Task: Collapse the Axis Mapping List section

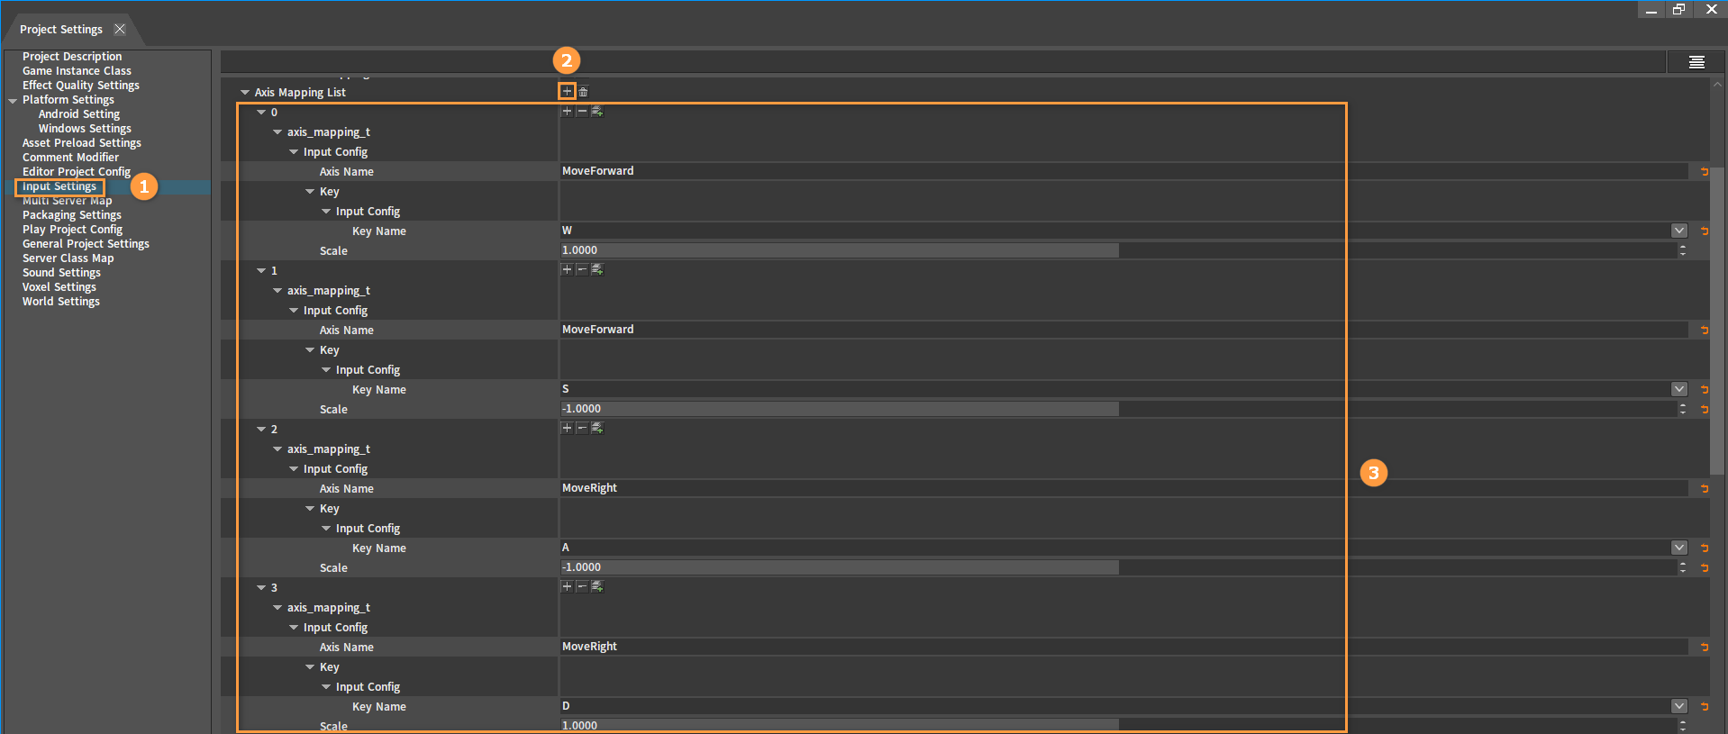Action: click(244, 93)
